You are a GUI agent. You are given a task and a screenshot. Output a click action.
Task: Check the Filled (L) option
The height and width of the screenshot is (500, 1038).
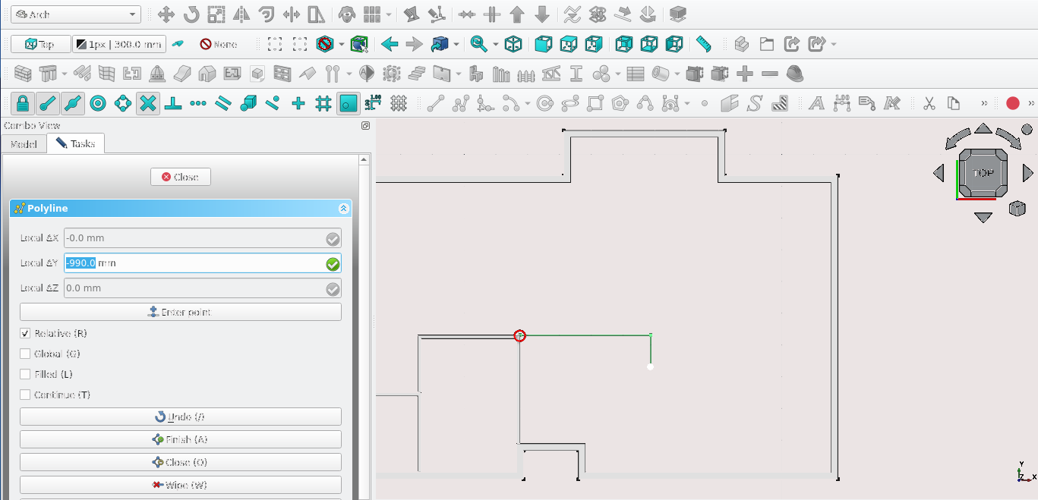coord(26,375)
